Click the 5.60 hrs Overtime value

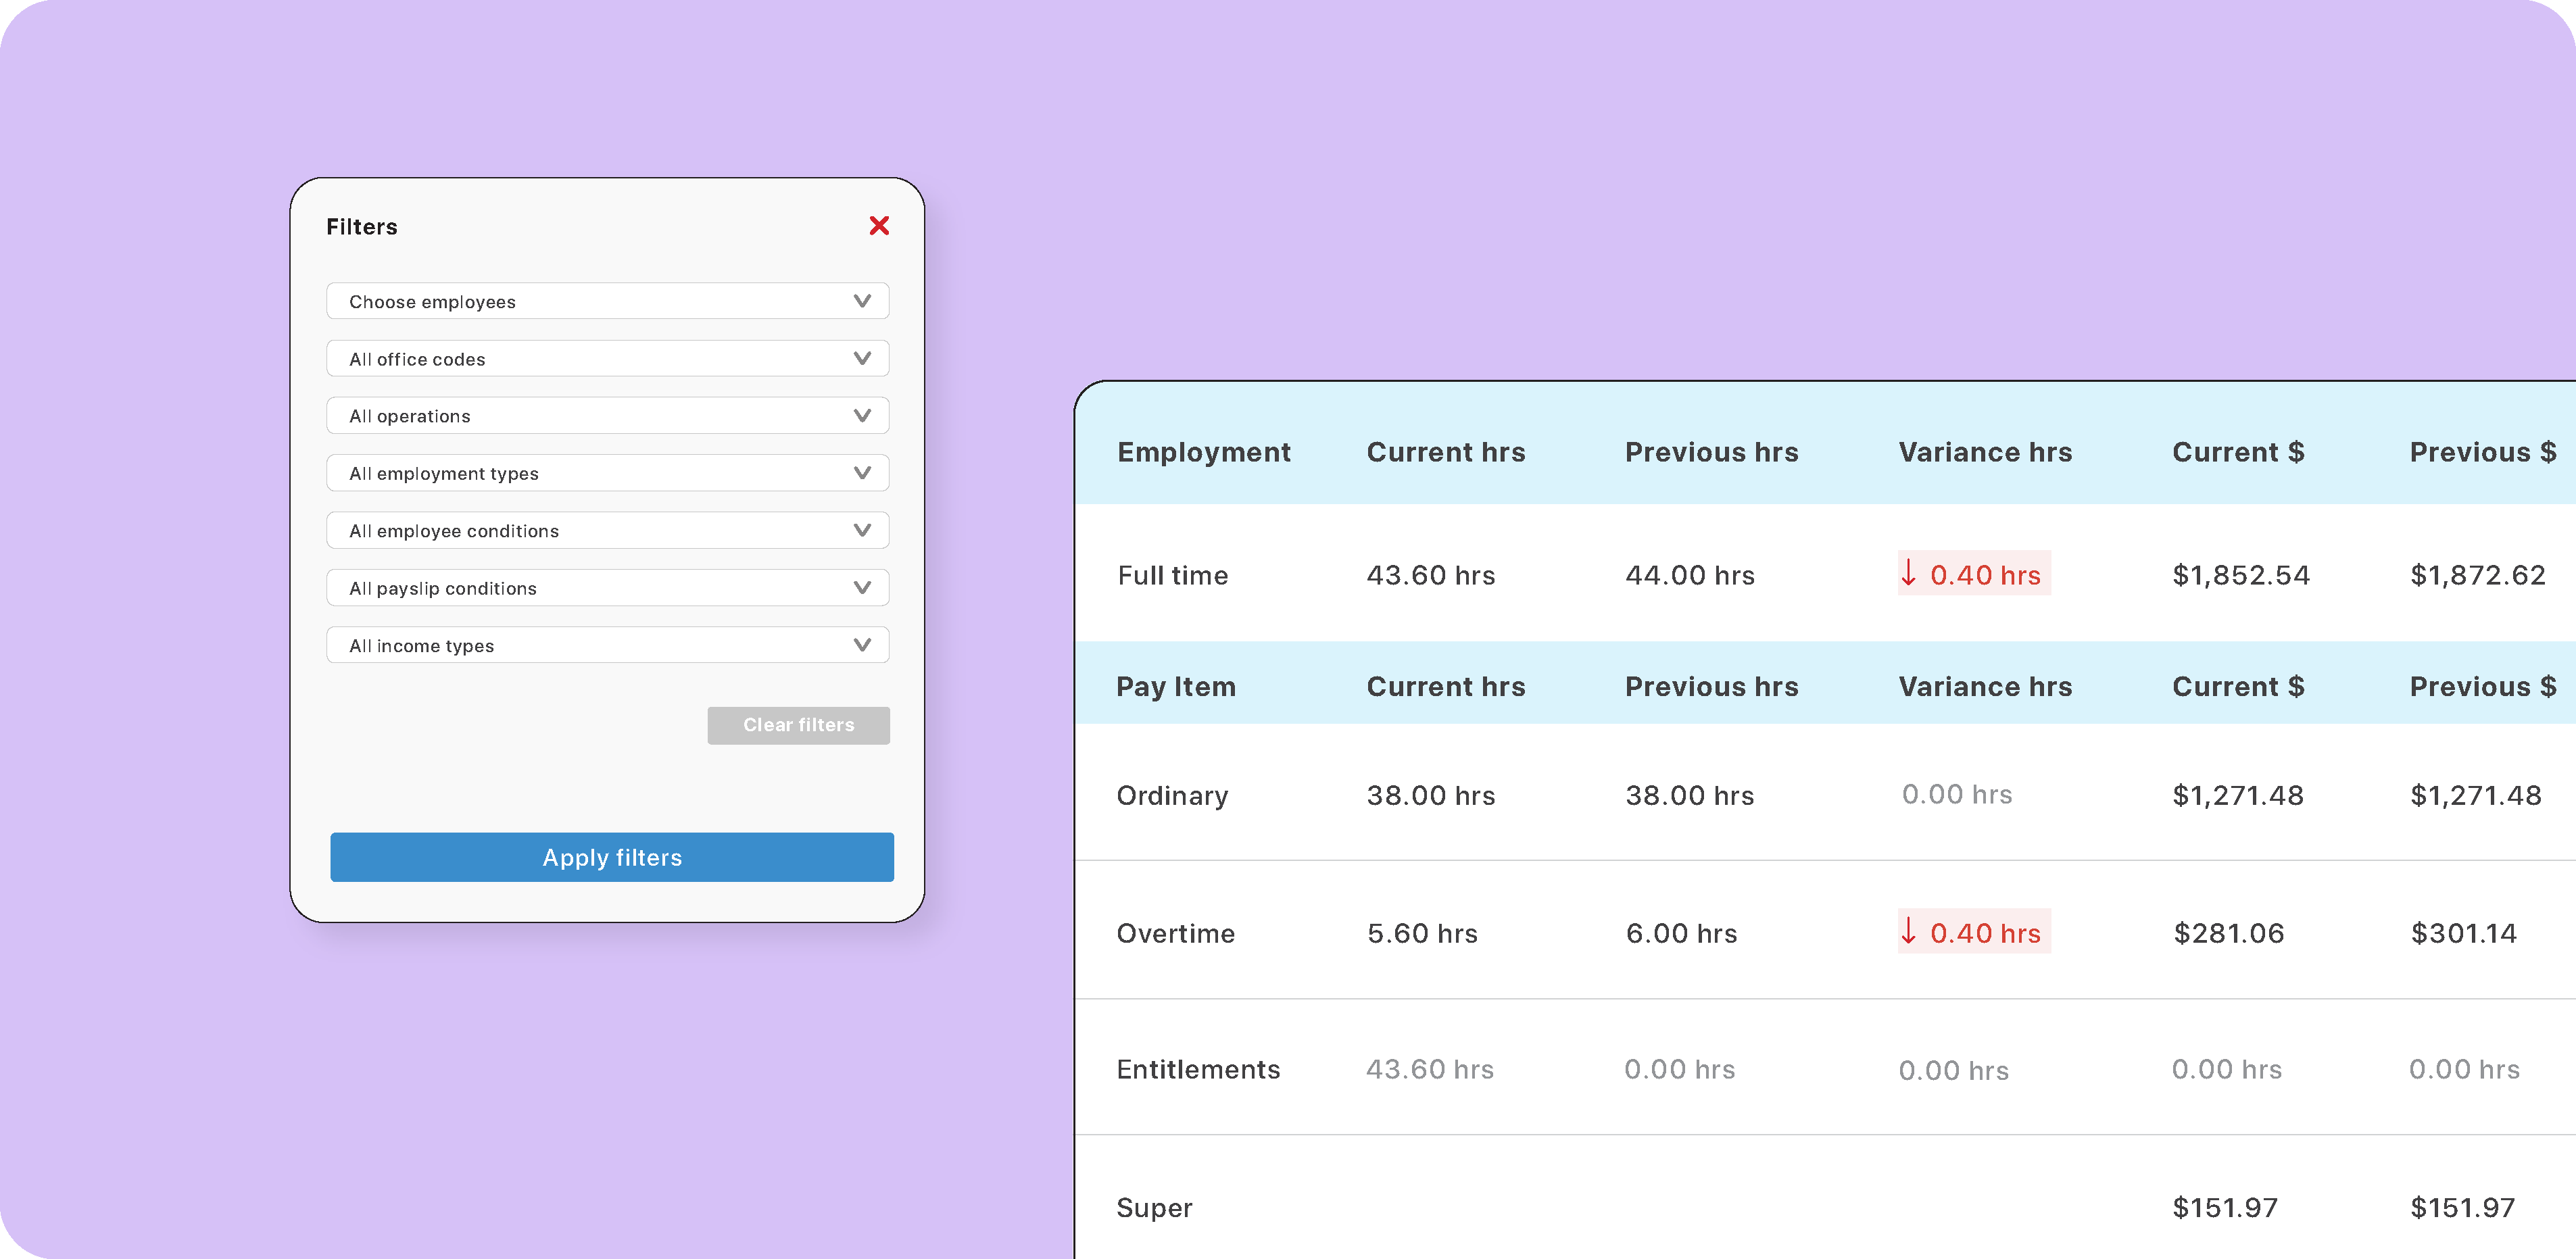point(1422,934)
